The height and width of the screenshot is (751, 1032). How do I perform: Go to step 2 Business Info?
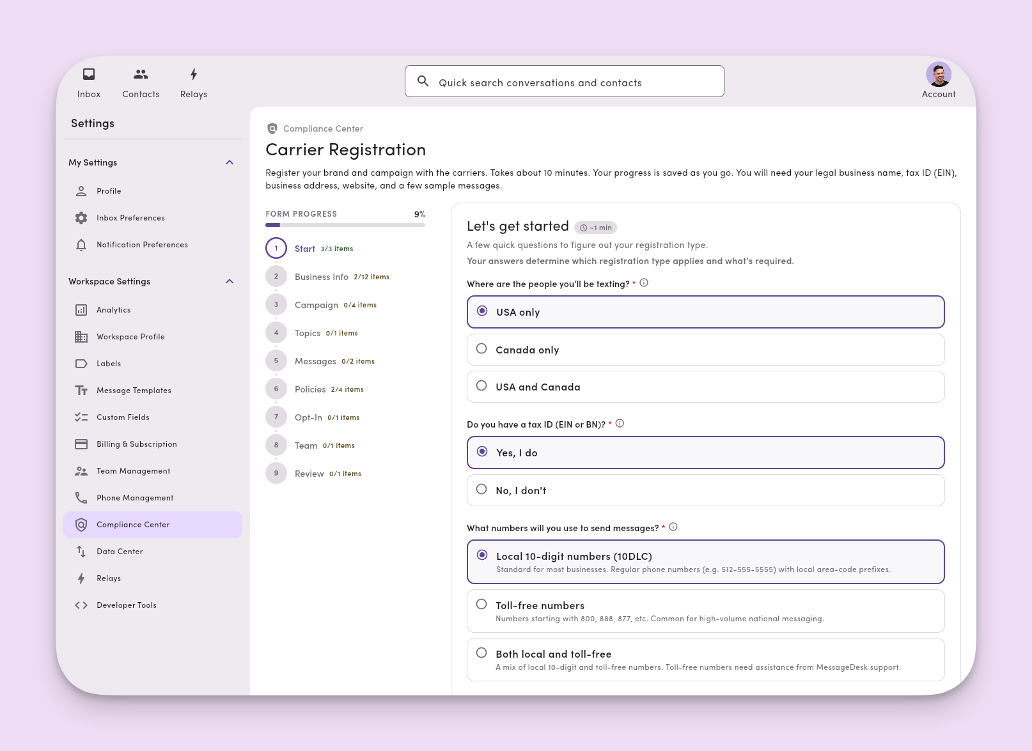(x=327, y=277)
